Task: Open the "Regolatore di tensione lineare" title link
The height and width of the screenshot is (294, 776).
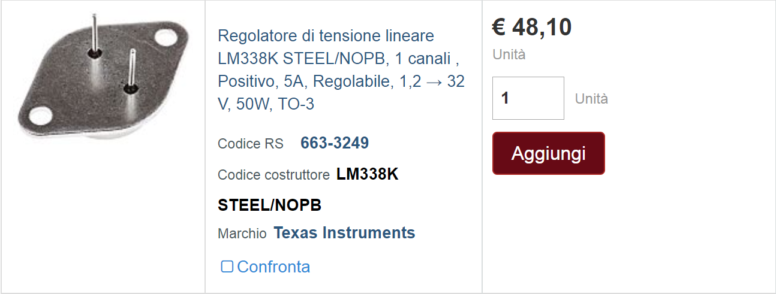Action: [x=326, y=36]
